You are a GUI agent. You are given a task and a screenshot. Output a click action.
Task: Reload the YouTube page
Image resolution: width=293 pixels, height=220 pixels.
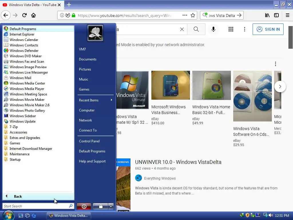pos(24,15)
